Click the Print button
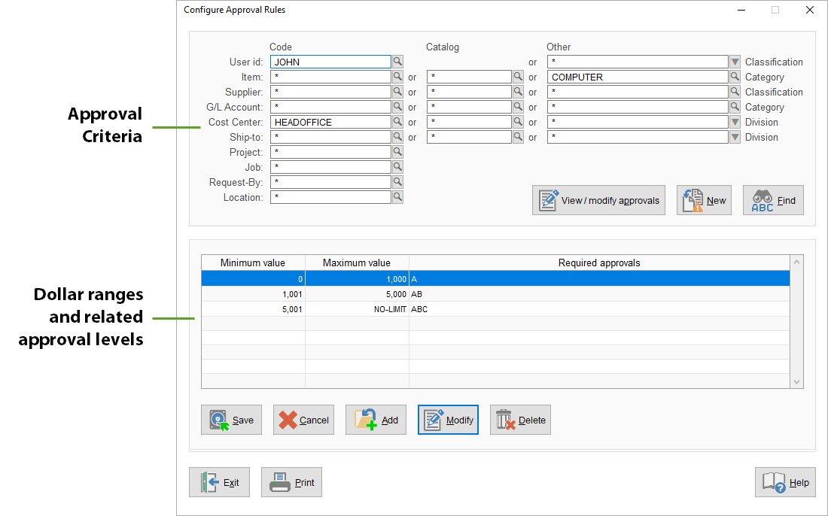Viewport: 828px width, 516px height. (x=291, y=481)
